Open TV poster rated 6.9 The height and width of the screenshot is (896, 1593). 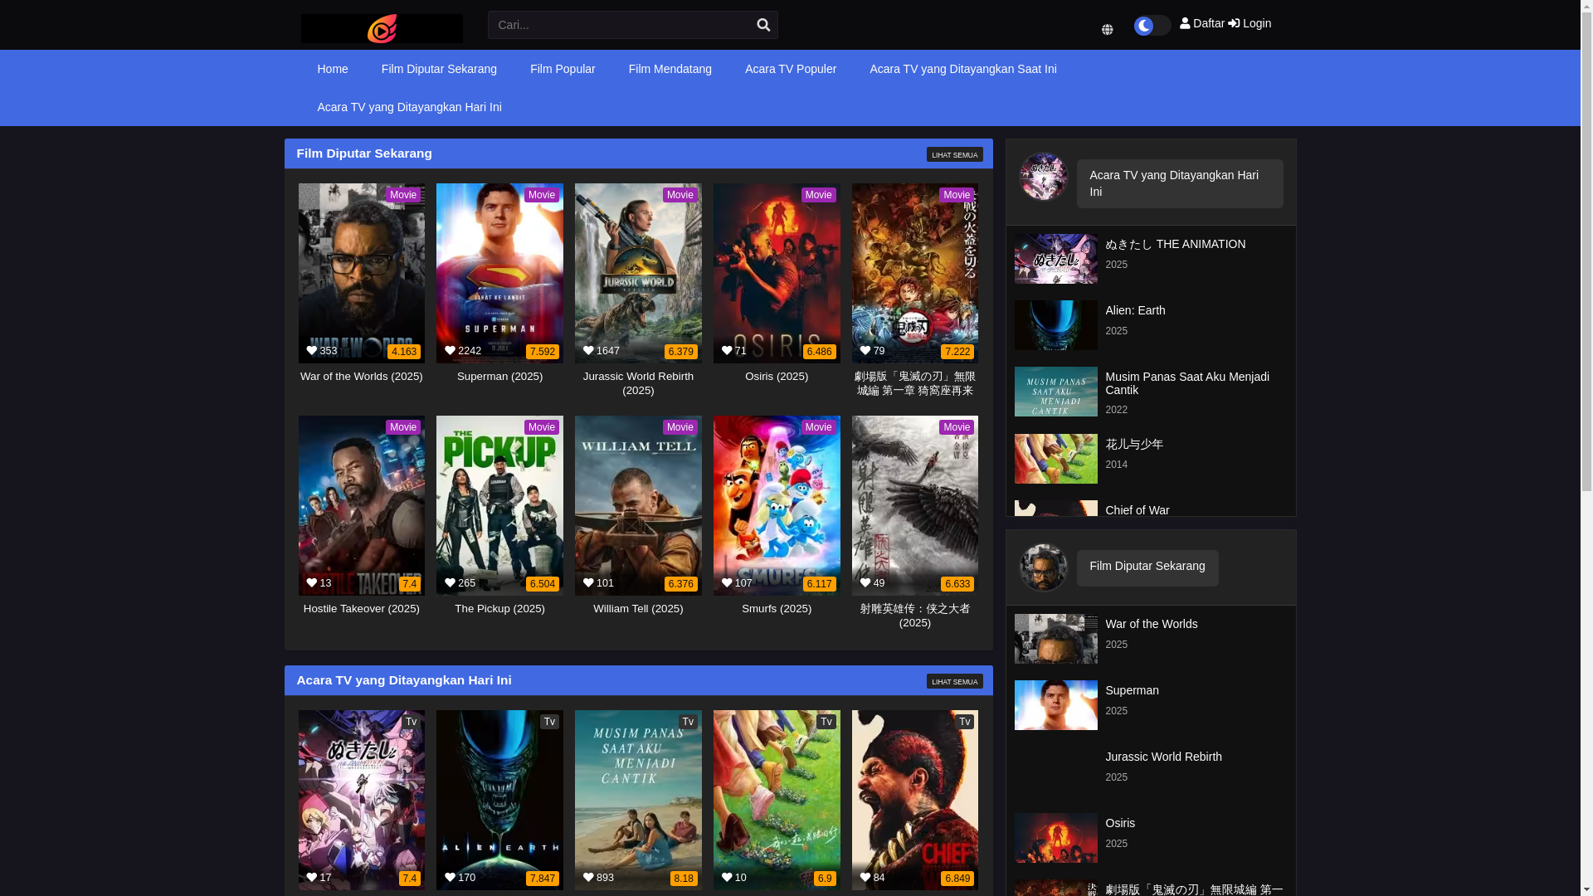tap(777, 800)
